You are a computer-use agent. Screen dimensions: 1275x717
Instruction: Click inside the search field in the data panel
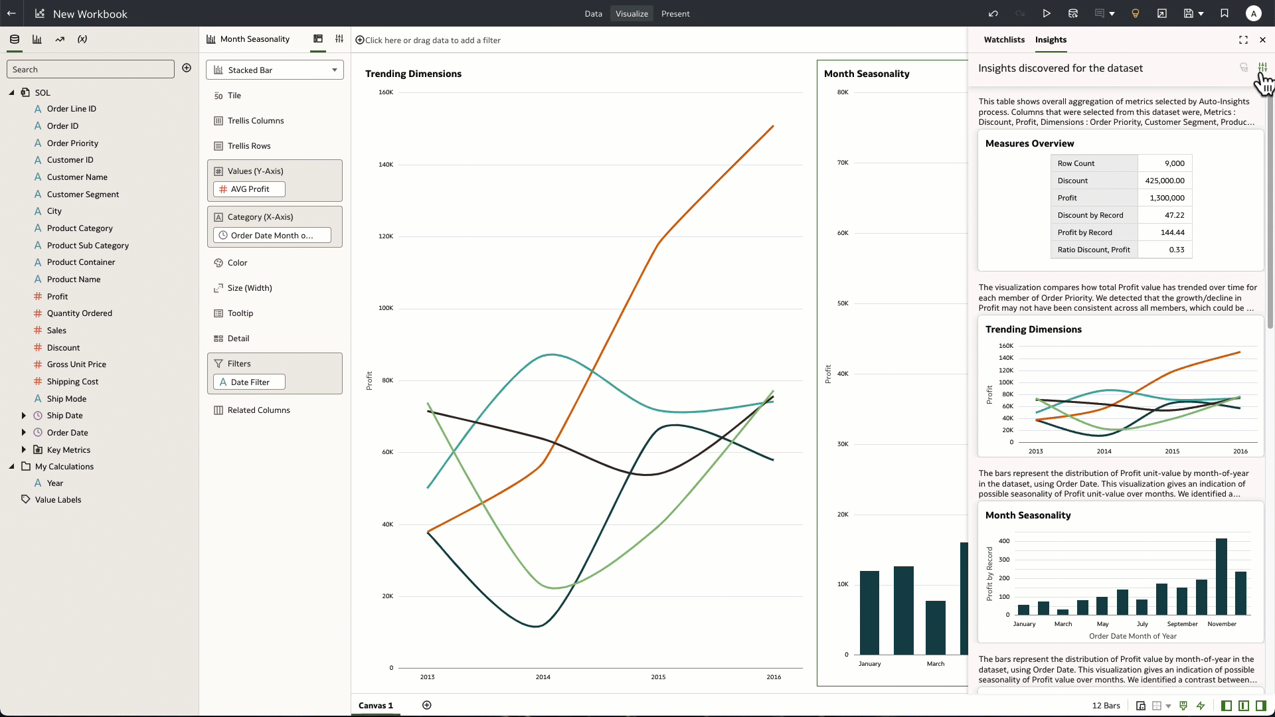coord(90,69)
